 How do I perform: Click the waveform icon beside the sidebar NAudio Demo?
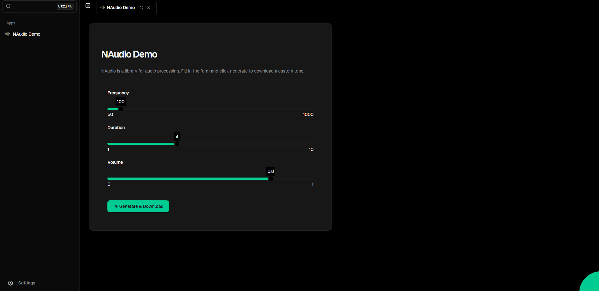(x=8, y=34)
